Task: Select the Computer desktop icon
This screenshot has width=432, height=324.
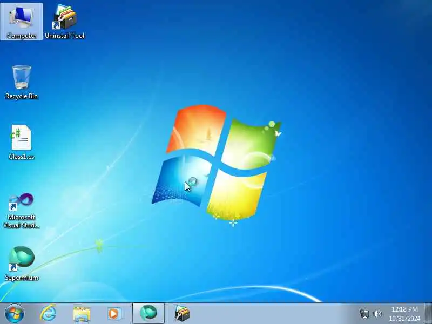Action: coord(22,22)
